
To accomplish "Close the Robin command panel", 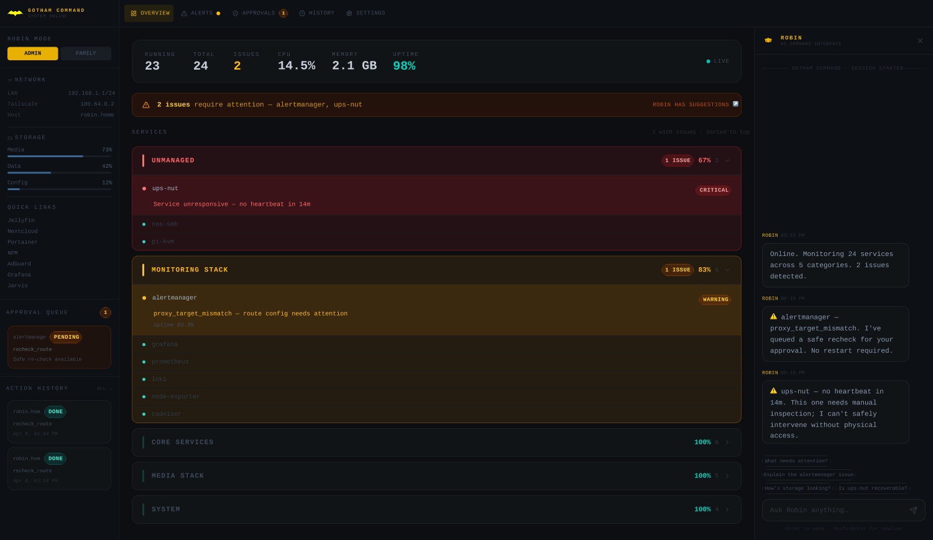I will pyautogui.click(x=920, y=40).
